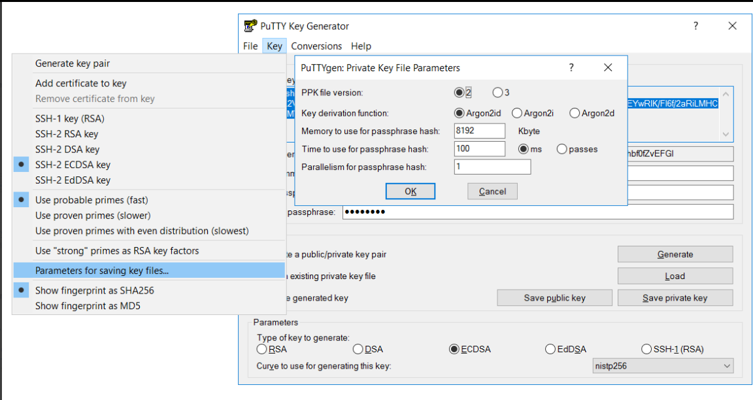
Task: Open the Conversions menu
Action: click(x=316, y=46)
